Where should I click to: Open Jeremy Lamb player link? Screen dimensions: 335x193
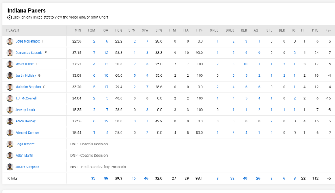[x=25, y=110]
